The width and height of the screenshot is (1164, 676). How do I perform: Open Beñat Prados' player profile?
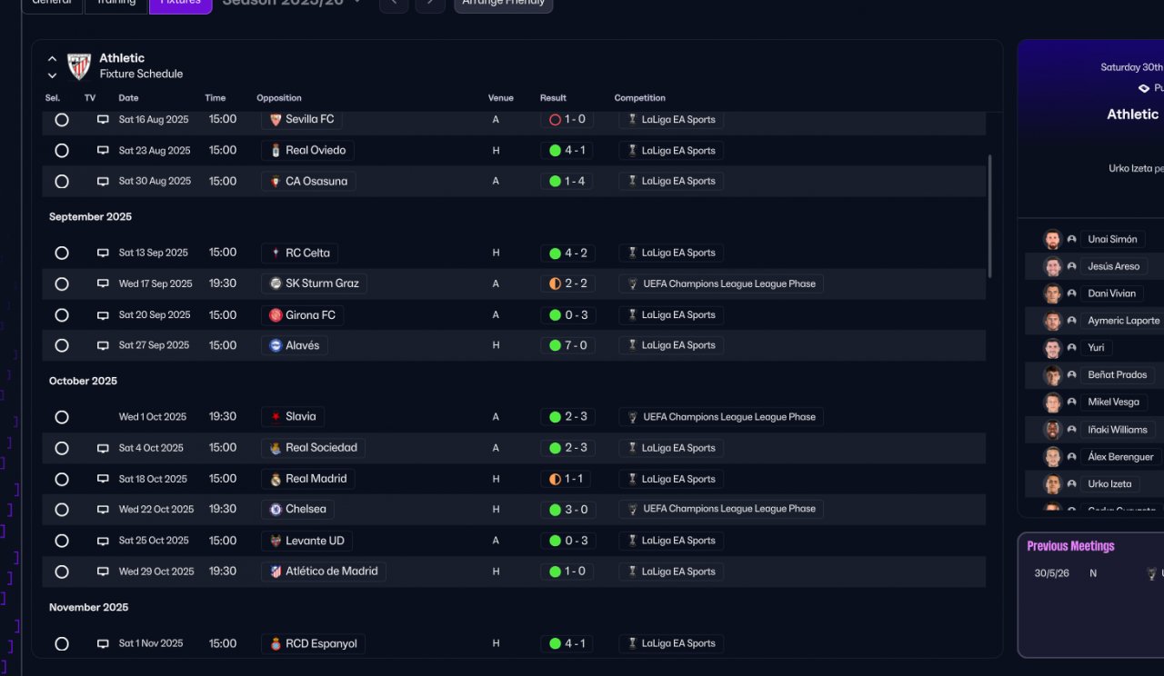[1118, 375]
